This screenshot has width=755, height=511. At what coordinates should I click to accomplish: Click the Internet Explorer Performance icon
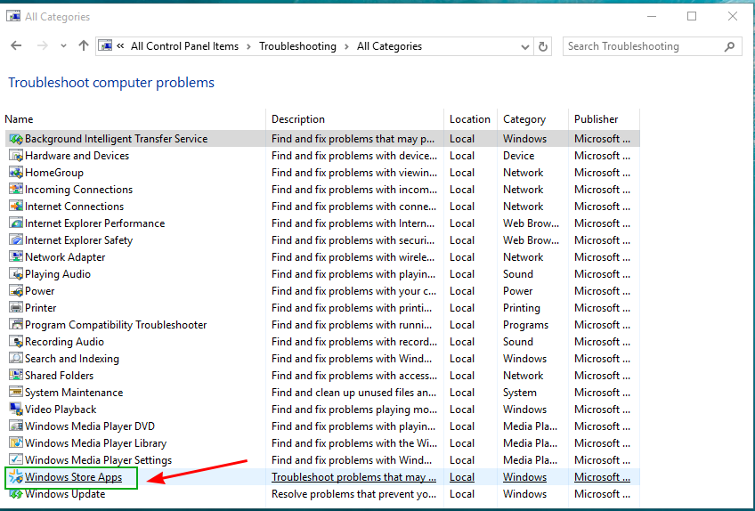(x=16, y=223)
